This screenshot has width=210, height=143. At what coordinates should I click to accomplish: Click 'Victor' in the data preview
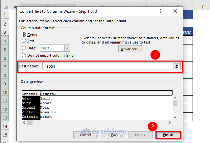click(x=29, y=112)
